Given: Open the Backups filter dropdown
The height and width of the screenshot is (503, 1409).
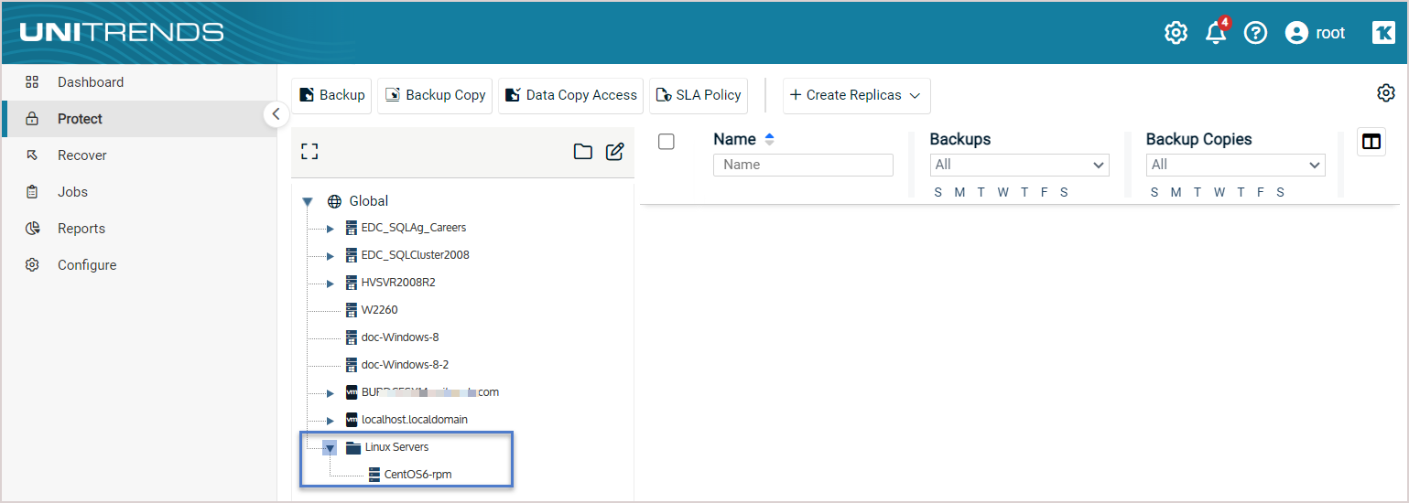Looking at the screenshot, I should coord(1019,165).
